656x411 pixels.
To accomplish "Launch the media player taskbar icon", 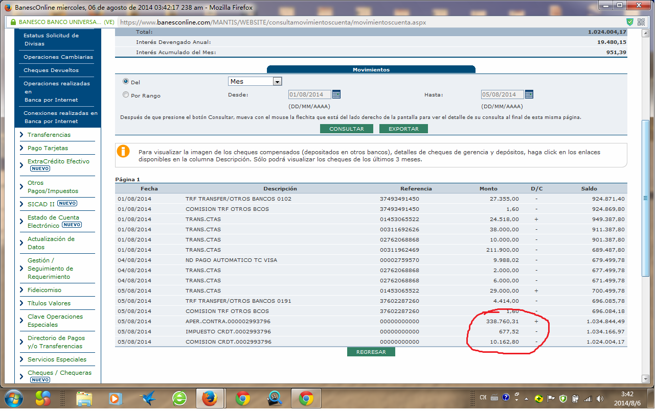I will click(x=115, y=398).
